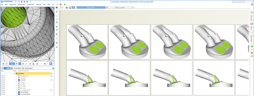Switch to the Design Viewer tab
Screen dimensions: 254x96
tap(91, 7)
